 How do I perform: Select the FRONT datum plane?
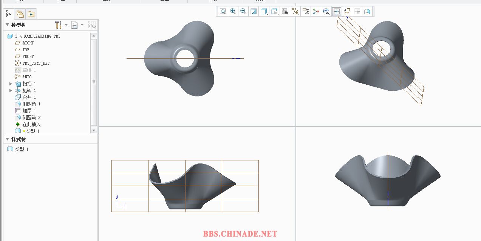pyautogui.click(x=28, y=56)
